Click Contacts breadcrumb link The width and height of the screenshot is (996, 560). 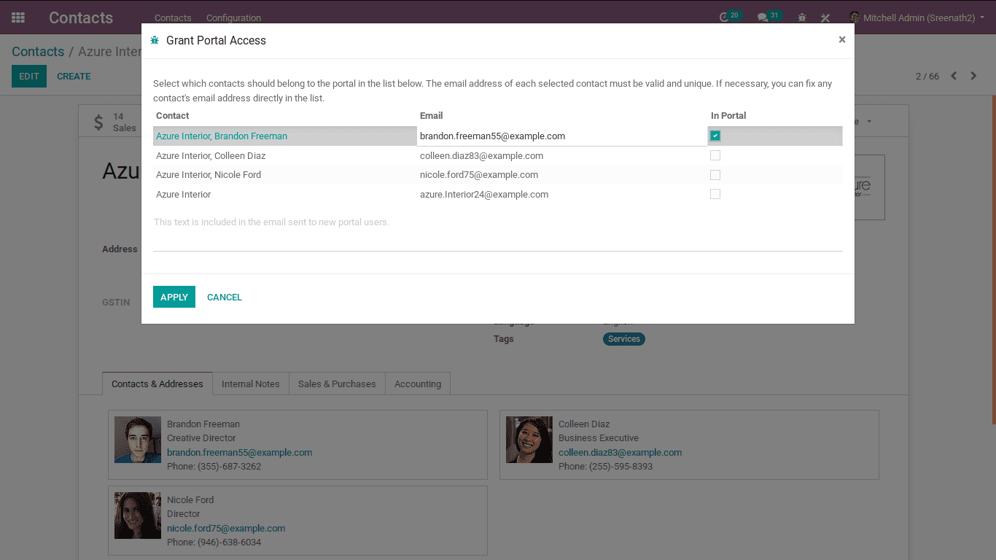(38, 52)
